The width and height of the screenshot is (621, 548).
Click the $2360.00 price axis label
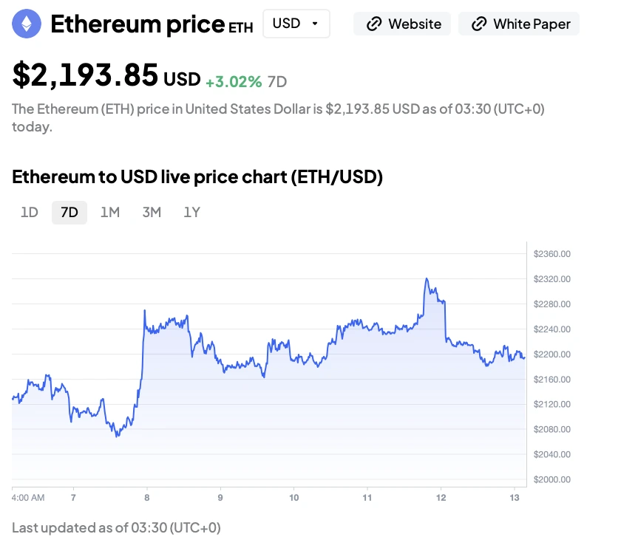(552, 254)
